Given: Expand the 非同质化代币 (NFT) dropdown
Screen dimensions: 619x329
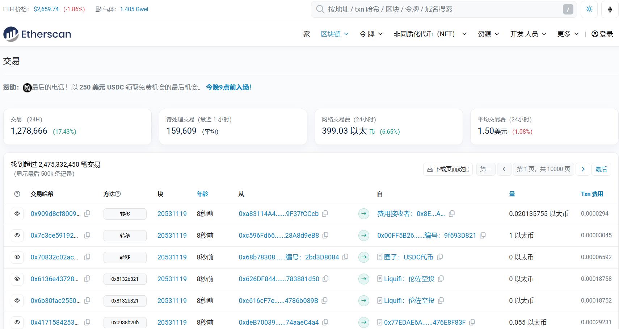Looking at the screenshot, I should tap(430, 34).
